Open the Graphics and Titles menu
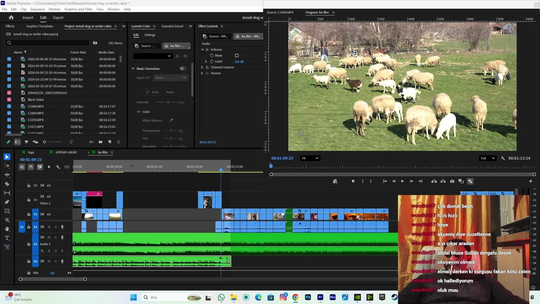540x304 pixels. pos(78,9)
